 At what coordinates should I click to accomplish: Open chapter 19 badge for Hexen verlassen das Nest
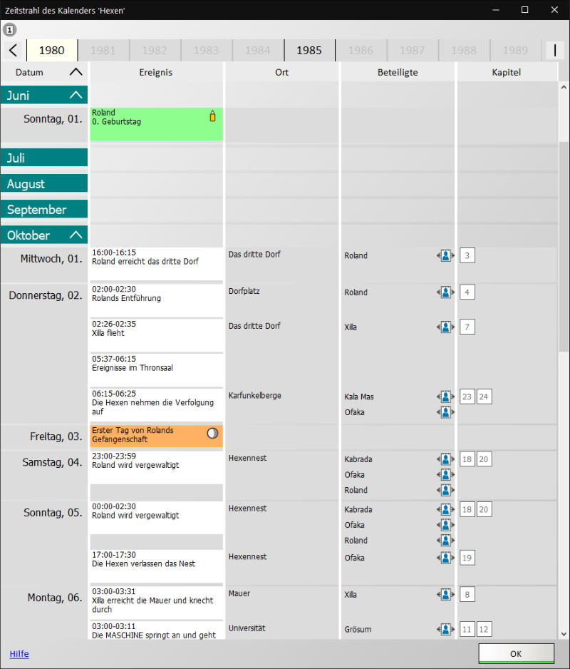[467, 558]
